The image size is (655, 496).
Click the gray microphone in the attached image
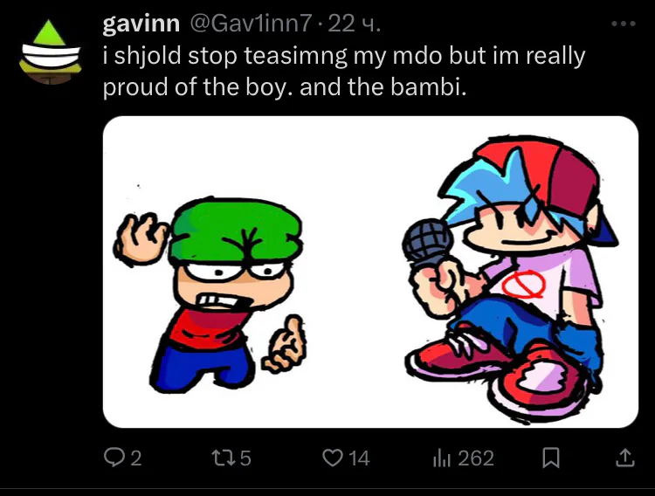[427, 243]
